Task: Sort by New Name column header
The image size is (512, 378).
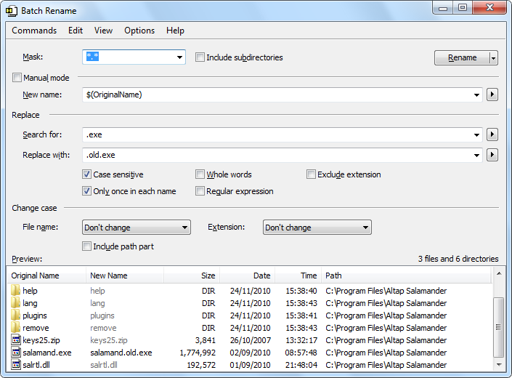Action: coord(125,276)
